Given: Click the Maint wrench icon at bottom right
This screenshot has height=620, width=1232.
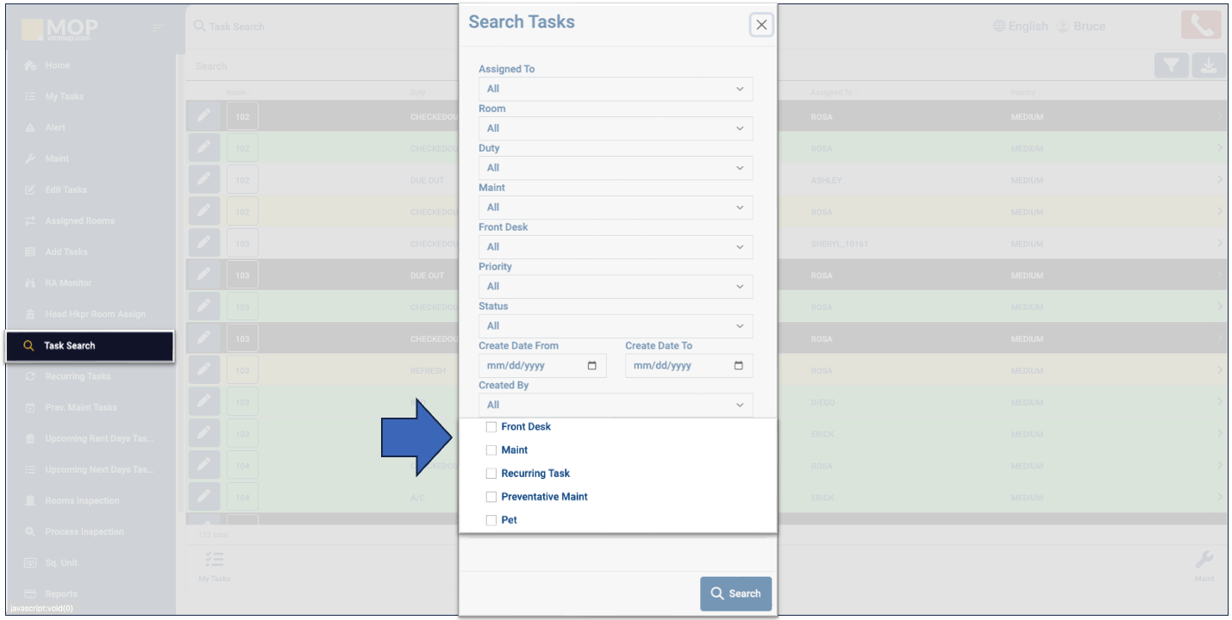Looking at the screenshot, I should (1204, 560).
